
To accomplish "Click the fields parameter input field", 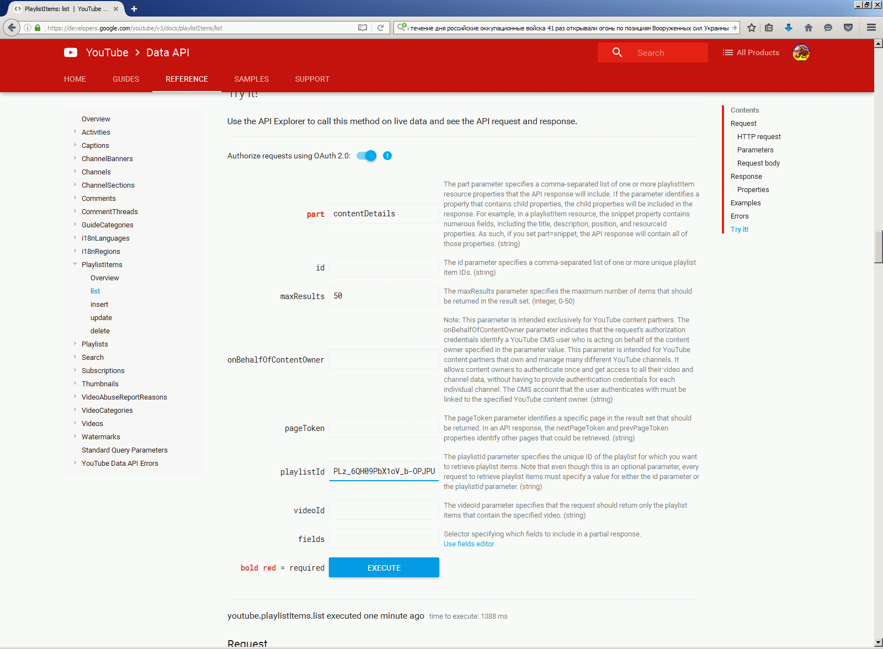I will click(x=384, y=539).
